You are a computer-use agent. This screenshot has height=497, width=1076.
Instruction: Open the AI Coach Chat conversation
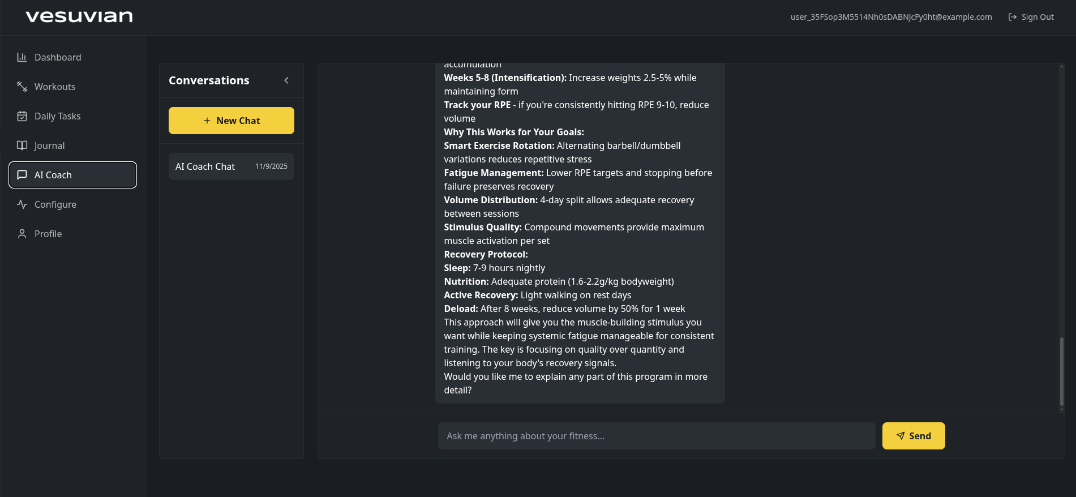tap(232, 166)
